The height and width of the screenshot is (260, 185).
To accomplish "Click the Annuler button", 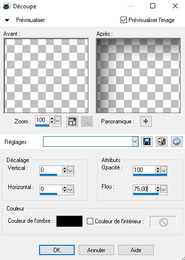I will coord(96,250).
